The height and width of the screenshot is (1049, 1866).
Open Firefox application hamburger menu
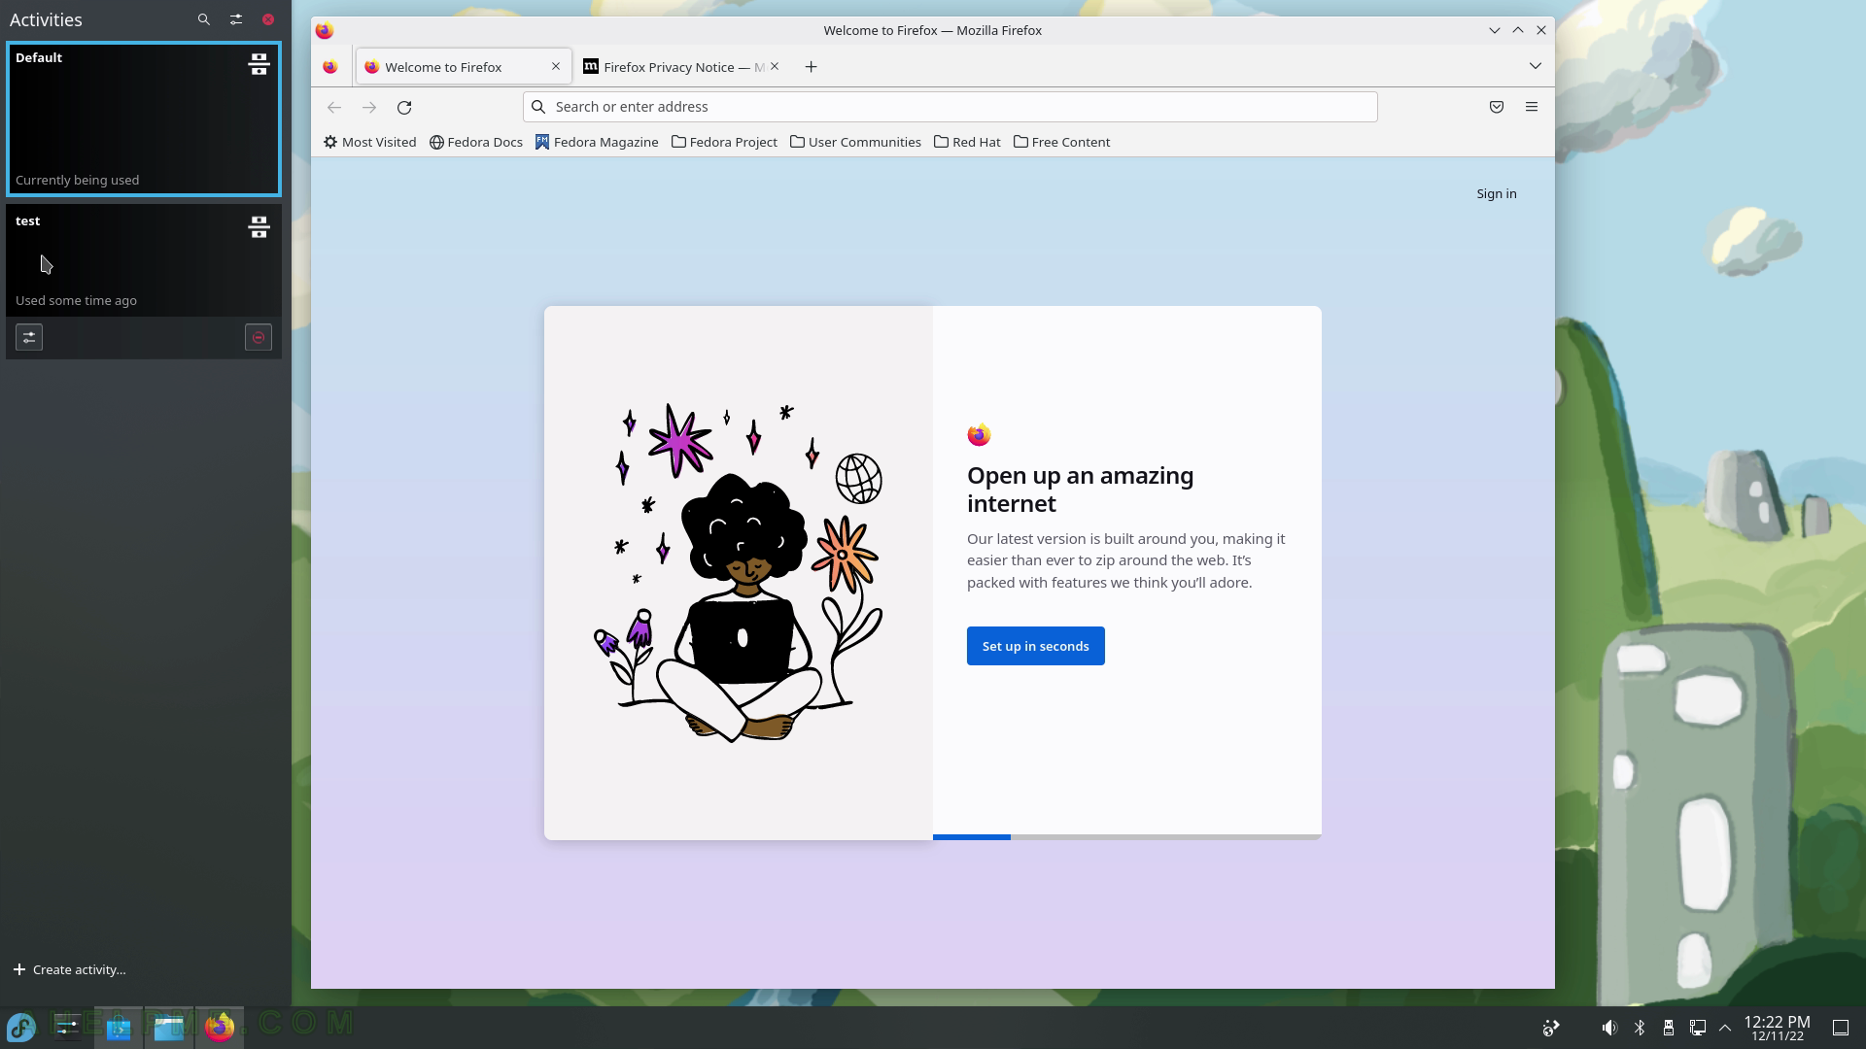pyautogui.click(x=1532, y=107)
